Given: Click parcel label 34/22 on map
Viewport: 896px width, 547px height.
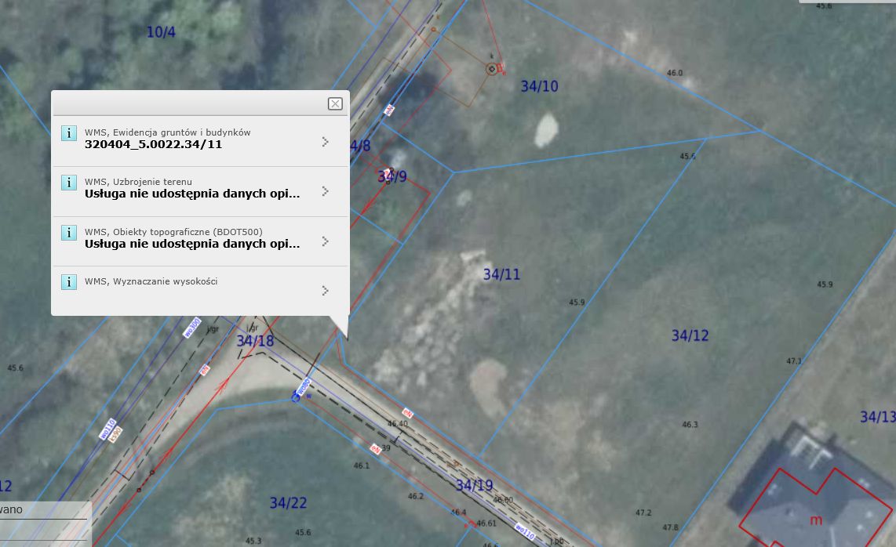Looking at the screenshot, I should pos(288,503).
